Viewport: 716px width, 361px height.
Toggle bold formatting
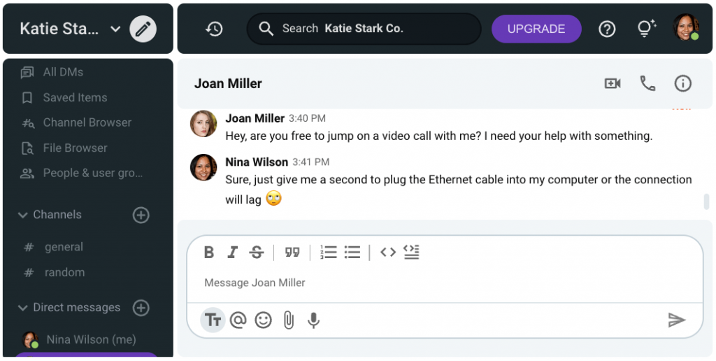pyautogui.click(x=208, y=253)
